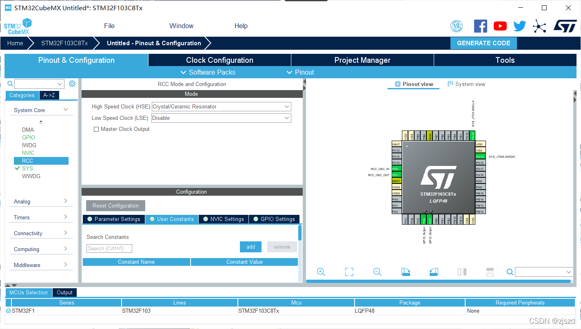Click the add constant button

(x=251, y=247)
